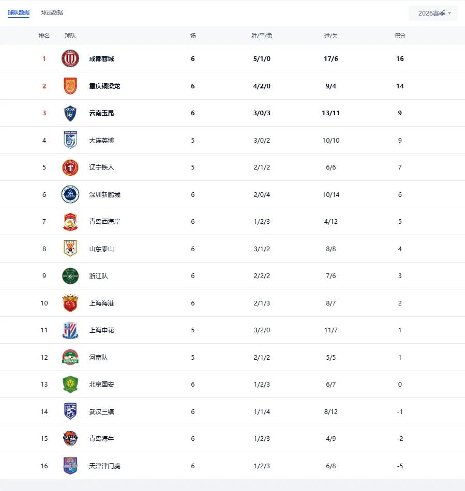Open the 青岛海牛 team name link
This screenshot has height=491, width=465.
[x=101, y=439]
